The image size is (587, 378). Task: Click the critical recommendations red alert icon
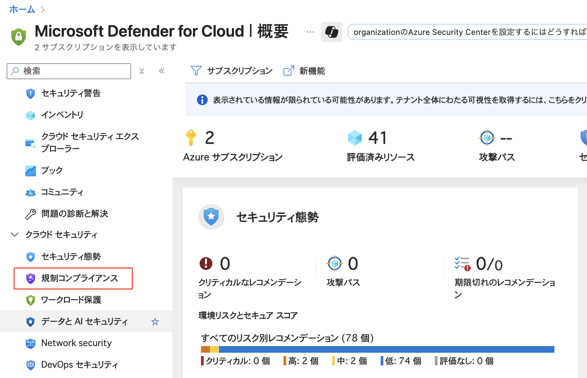pyautogui.click(x=206, y=264)
